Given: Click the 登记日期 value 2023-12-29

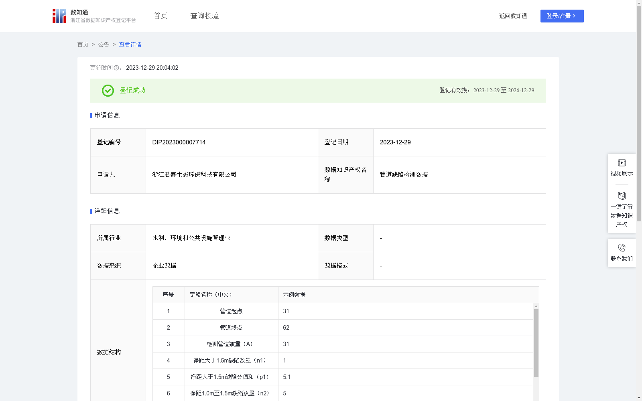Looking at the screenshot, I should (395, 142).
